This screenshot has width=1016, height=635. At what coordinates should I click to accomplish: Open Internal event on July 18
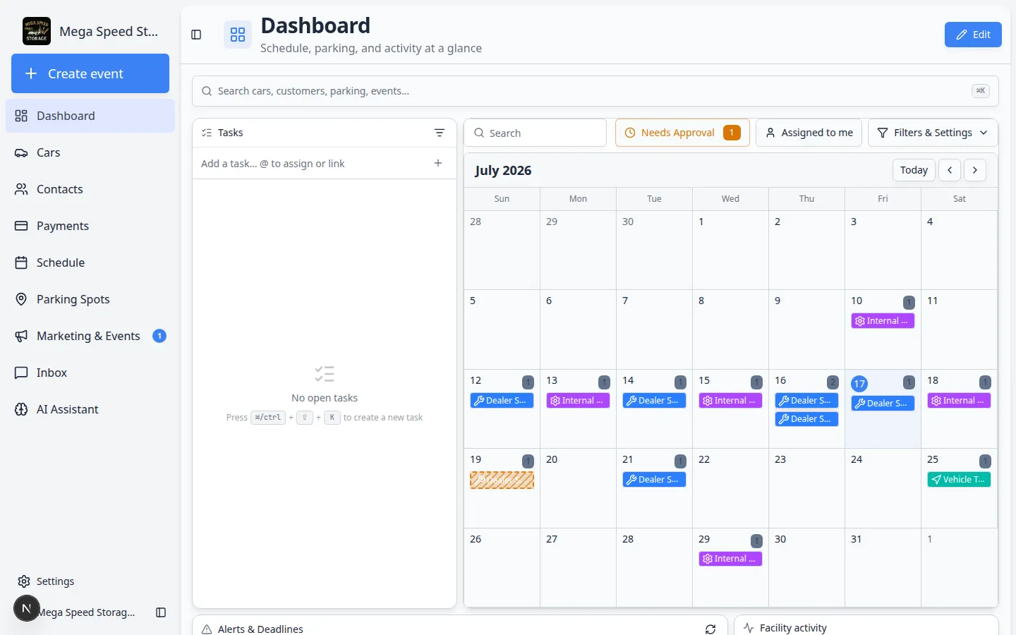959,401
